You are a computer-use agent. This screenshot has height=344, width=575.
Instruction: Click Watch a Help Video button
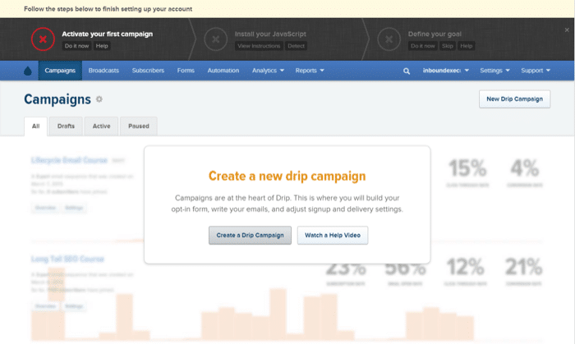(333, 236)
